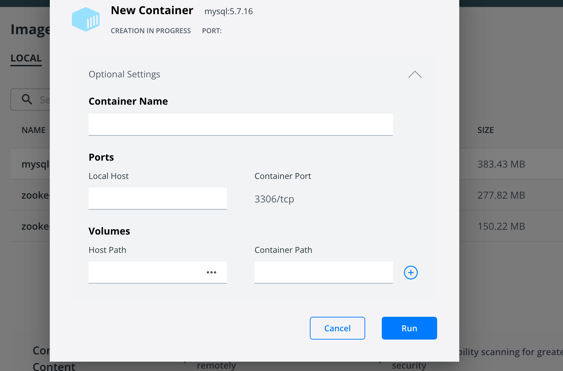Click the upward chevron above Container Name
This screenshot has height=371, width=563.
click(x=415, y=74)
